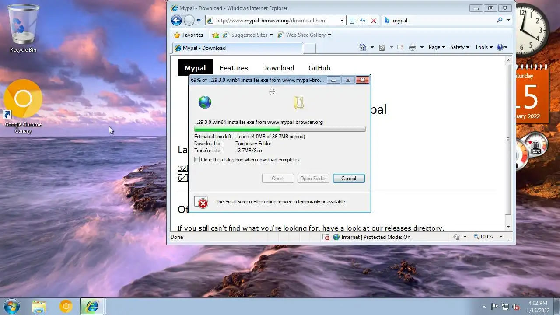Click the Mypal site nav item
Screen dimensions: 560x315
[195, 68]
